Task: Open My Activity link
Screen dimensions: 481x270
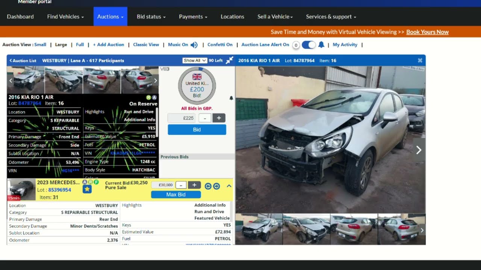Action: [x=345, y=45]
